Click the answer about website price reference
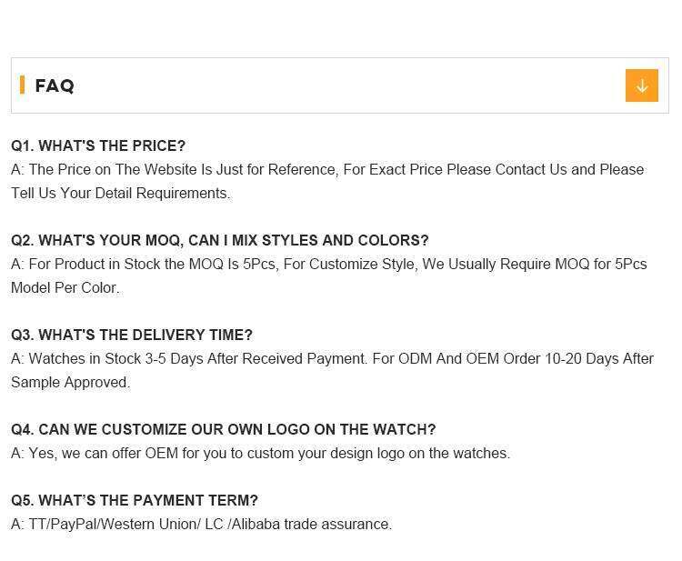The height and width of the screenshot is (561, 682). point(327,169)
